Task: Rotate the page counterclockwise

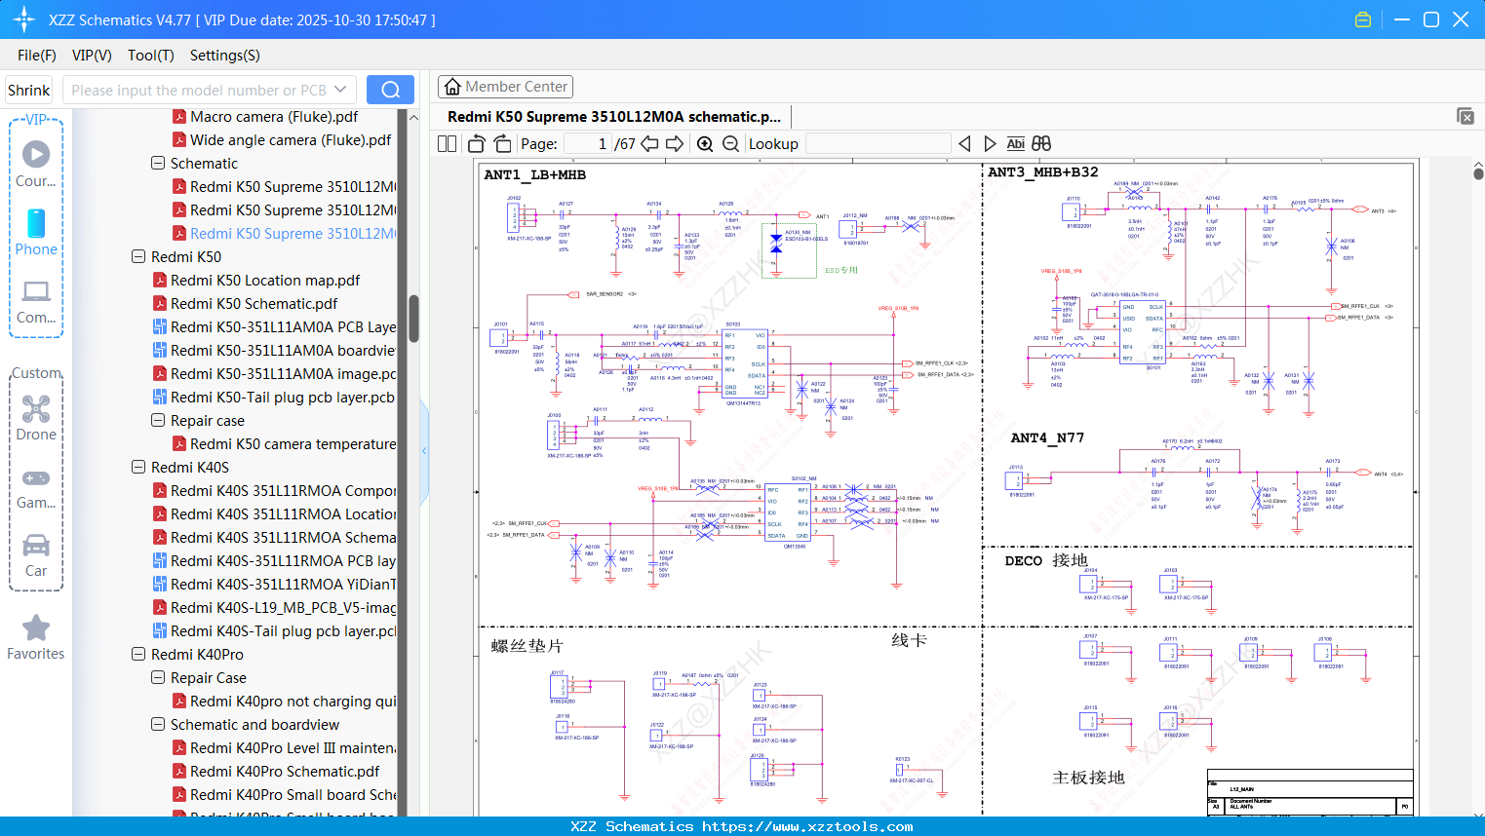Action: click(477, 144)
